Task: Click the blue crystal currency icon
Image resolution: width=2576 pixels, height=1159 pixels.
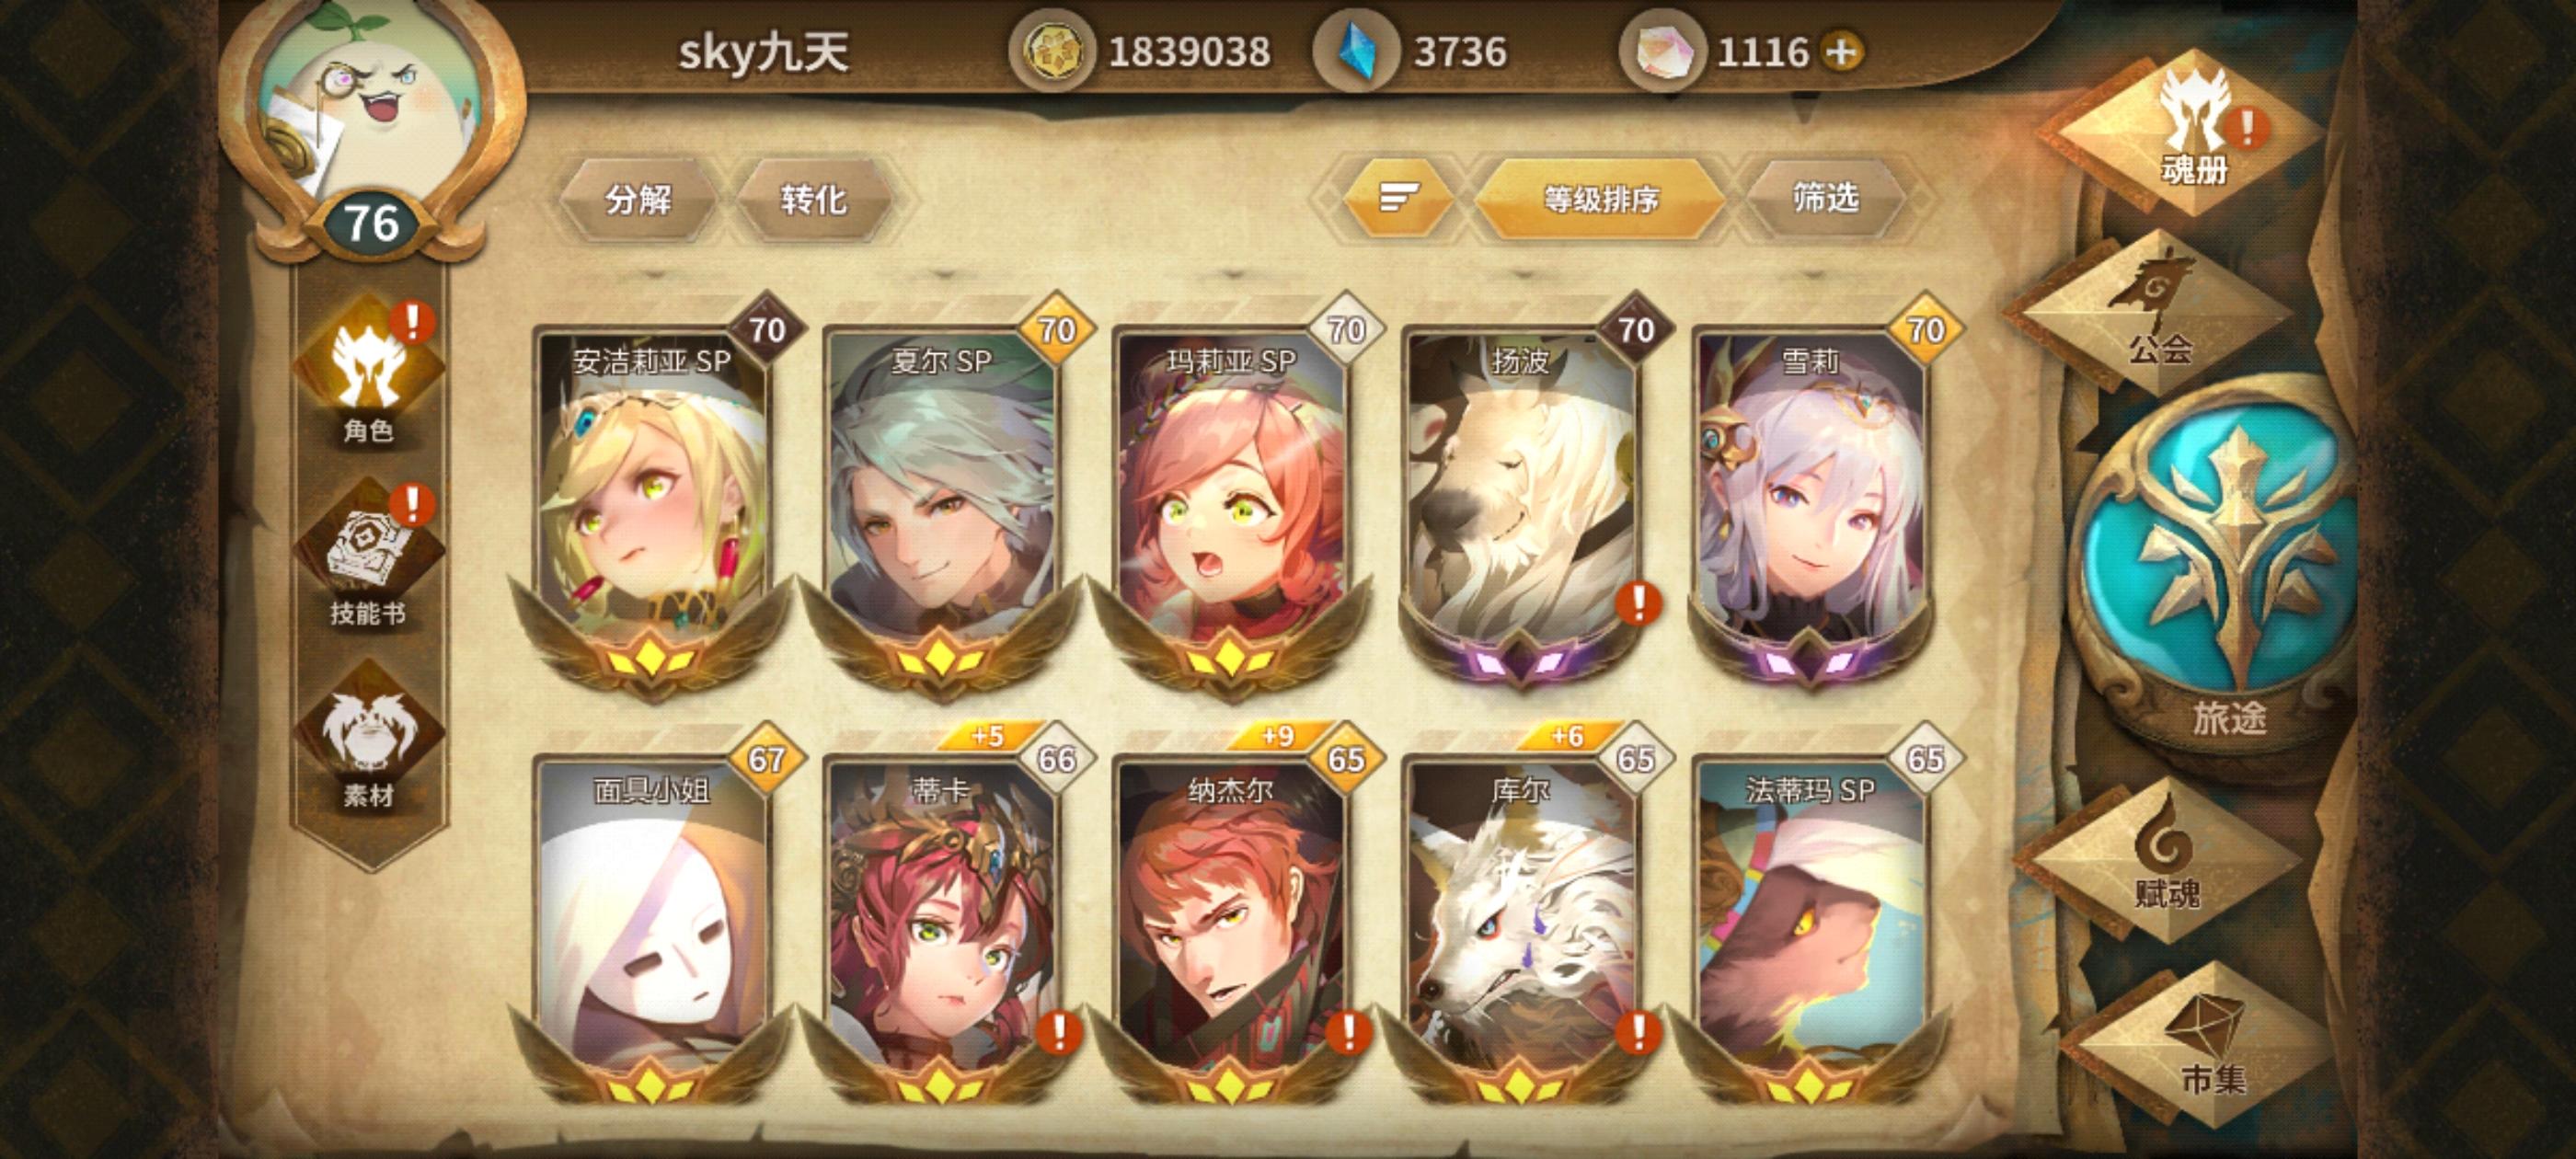Action: coord(1356,52)
